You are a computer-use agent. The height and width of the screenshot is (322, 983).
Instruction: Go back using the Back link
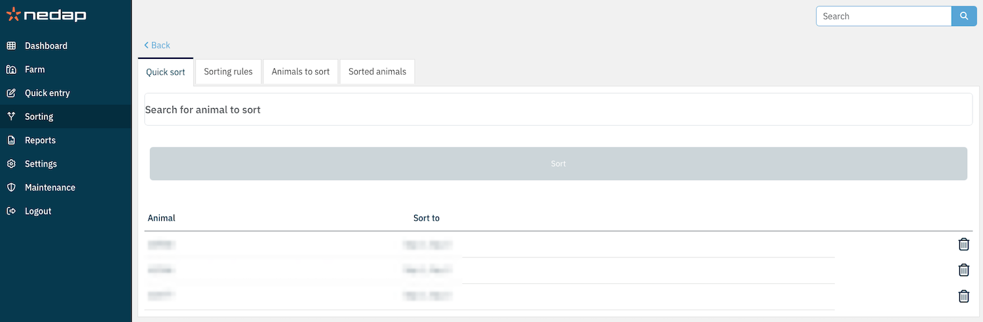tap(157, 45)
